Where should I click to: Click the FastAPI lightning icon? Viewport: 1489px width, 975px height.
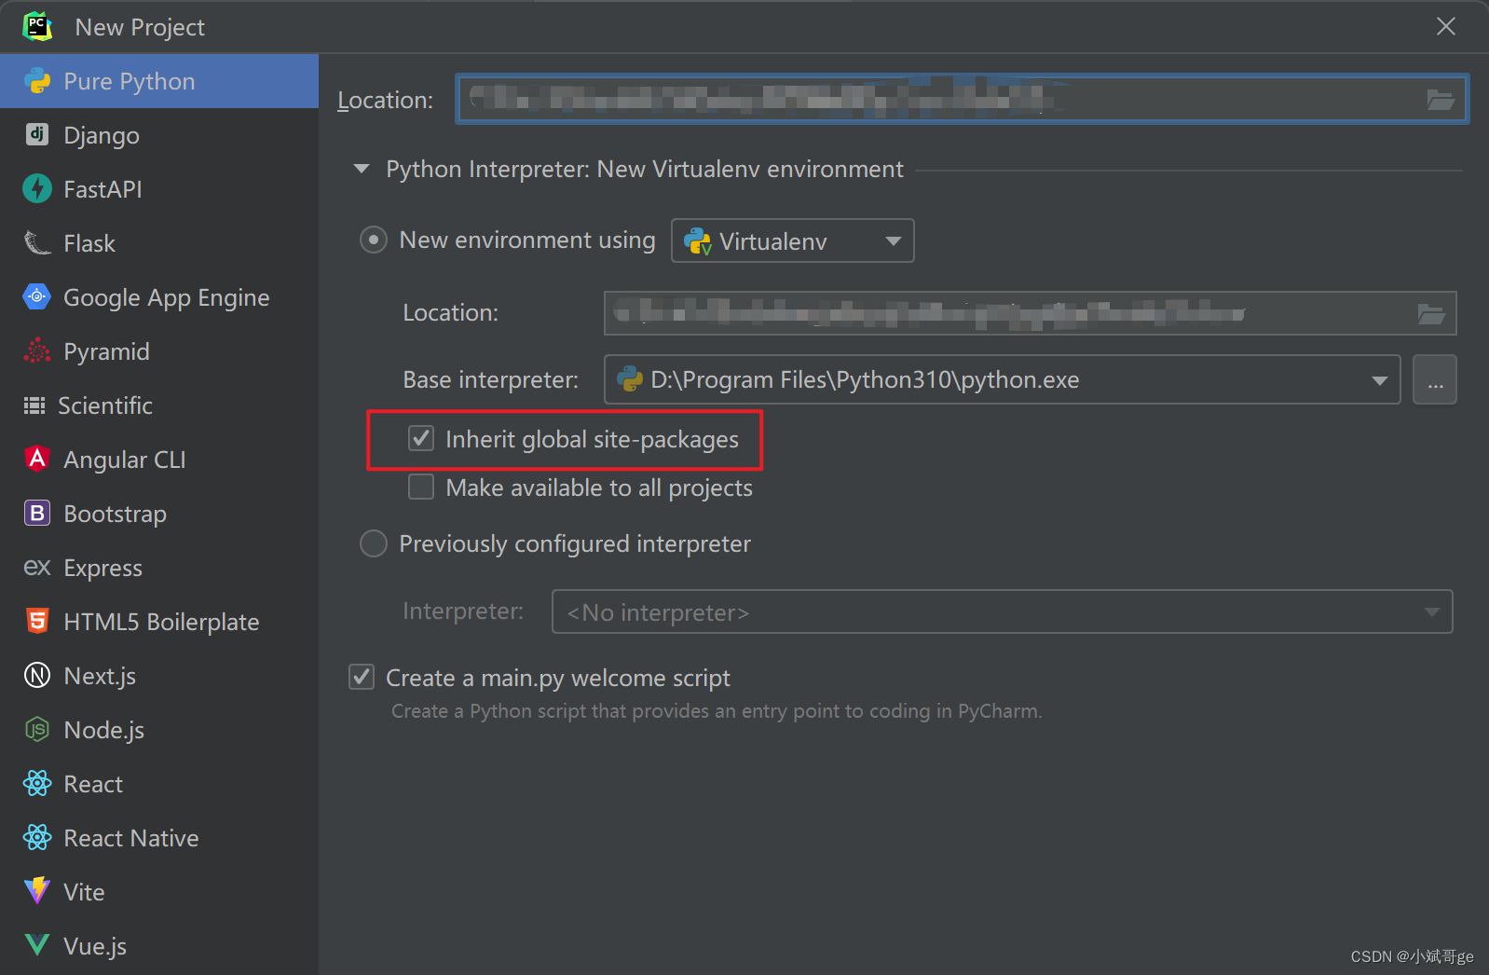[x=37, y=188]
